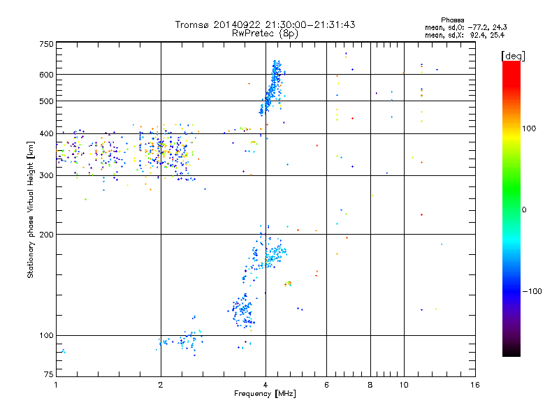Click the 'RwPretec (8p)' subtitle
Viewport: 559px width, 419px height.
[265, 34]
